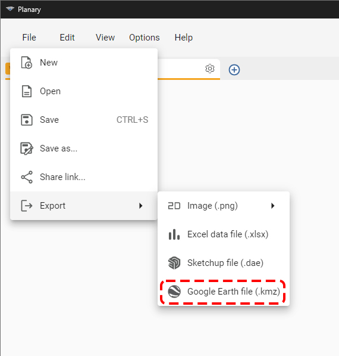This screenshot has height=356, width=339.
Task: Export as Sketchup file (.dae)
Action: [224, 263]
